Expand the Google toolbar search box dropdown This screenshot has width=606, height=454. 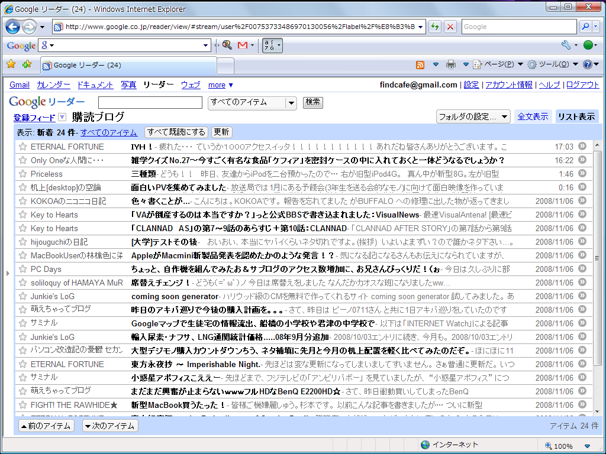[205, 46]
